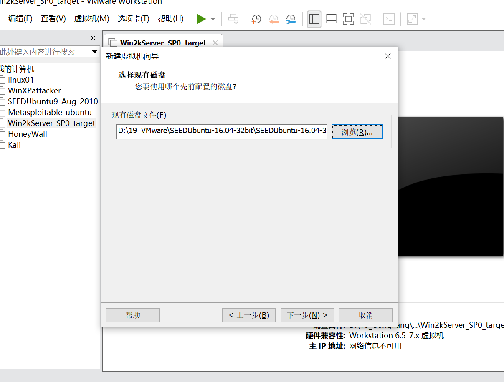Open the power options dropdown arrow next to the play button
The height and width of the screenshot is (382, 504).
click(x=213, y=19)
